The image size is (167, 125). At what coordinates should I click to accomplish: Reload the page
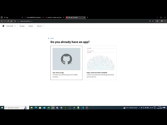tap(8, 21)
